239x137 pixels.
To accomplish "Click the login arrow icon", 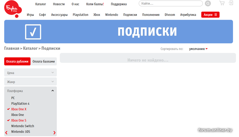I will (x=231, y=3).
